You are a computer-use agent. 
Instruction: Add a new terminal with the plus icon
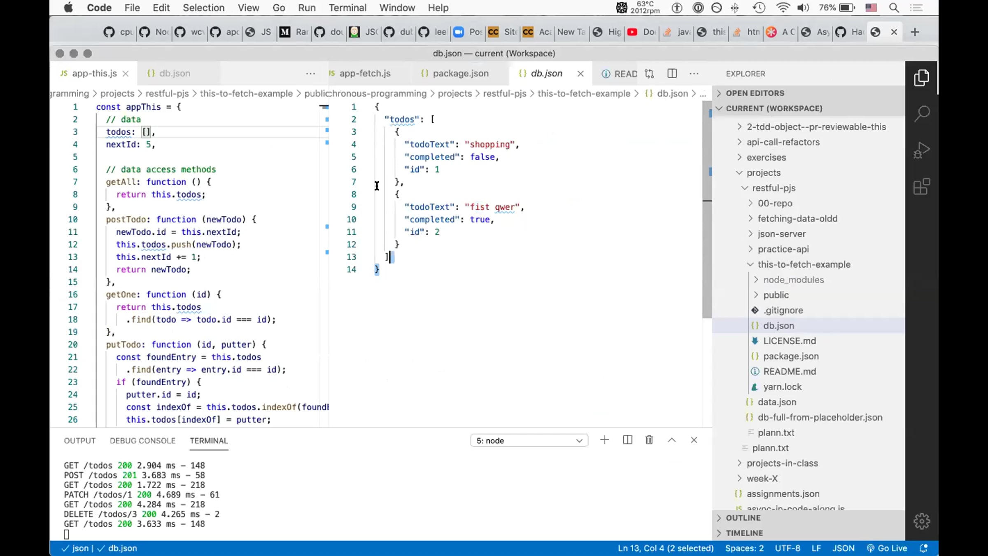click(604, 440)
